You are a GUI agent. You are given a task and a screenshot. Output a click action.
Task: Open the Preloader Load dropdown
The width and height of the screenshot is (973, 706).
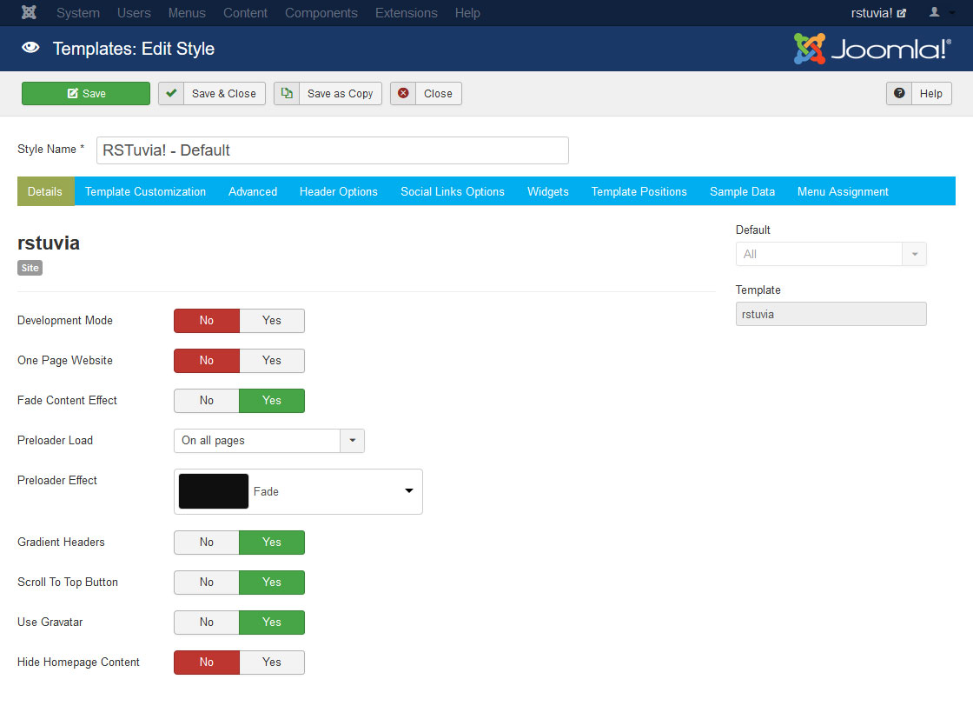[x=268, y=440]
